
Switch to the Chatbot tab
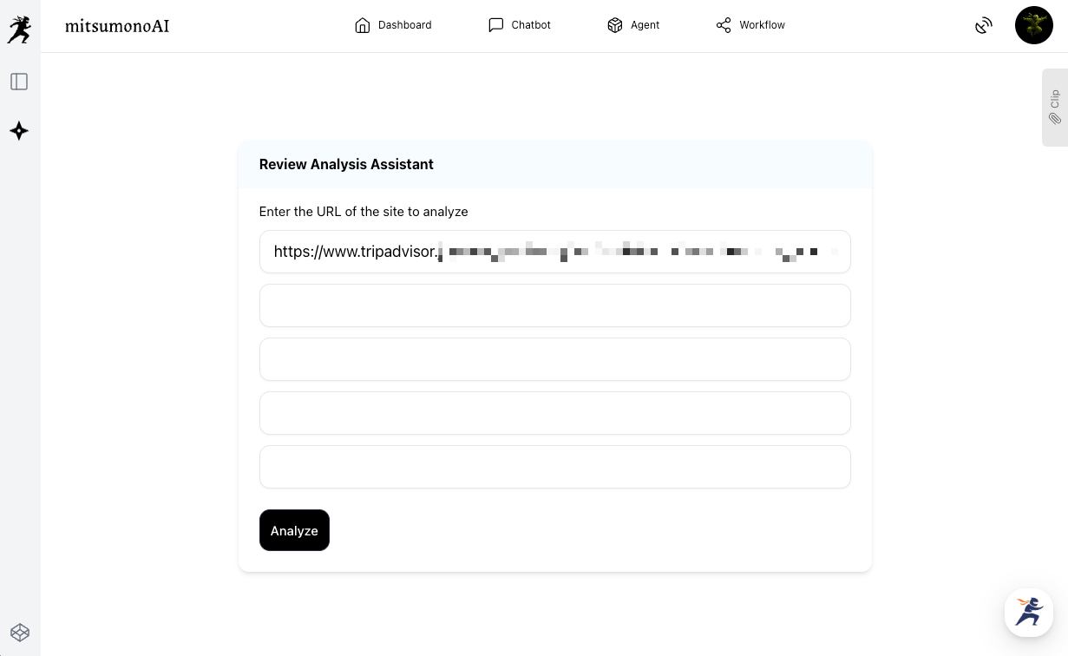coord(520,25)
